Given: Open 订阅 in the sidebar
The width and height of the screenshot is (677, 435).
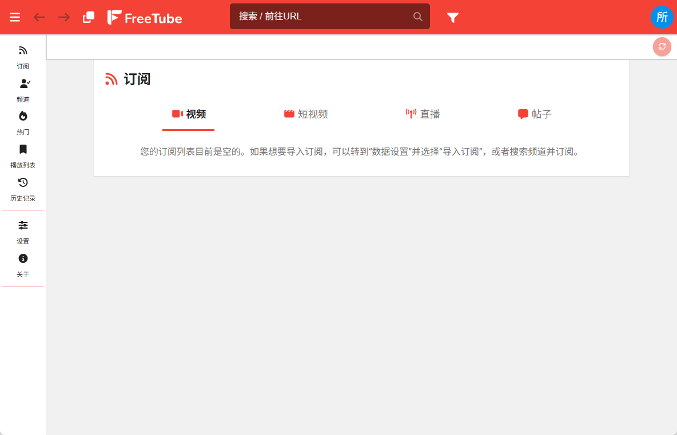Looking at the screenshot, I should [x=23, y=57].
